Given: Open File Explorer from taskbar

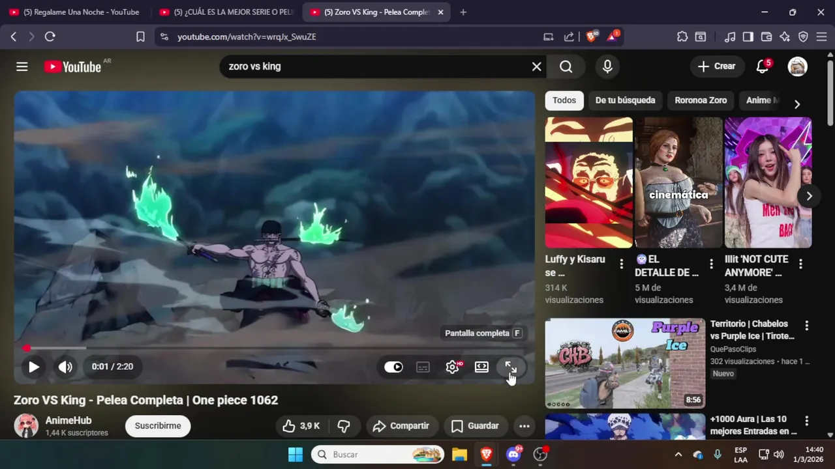Looking at the screenshot, I should tap(459, 455).
